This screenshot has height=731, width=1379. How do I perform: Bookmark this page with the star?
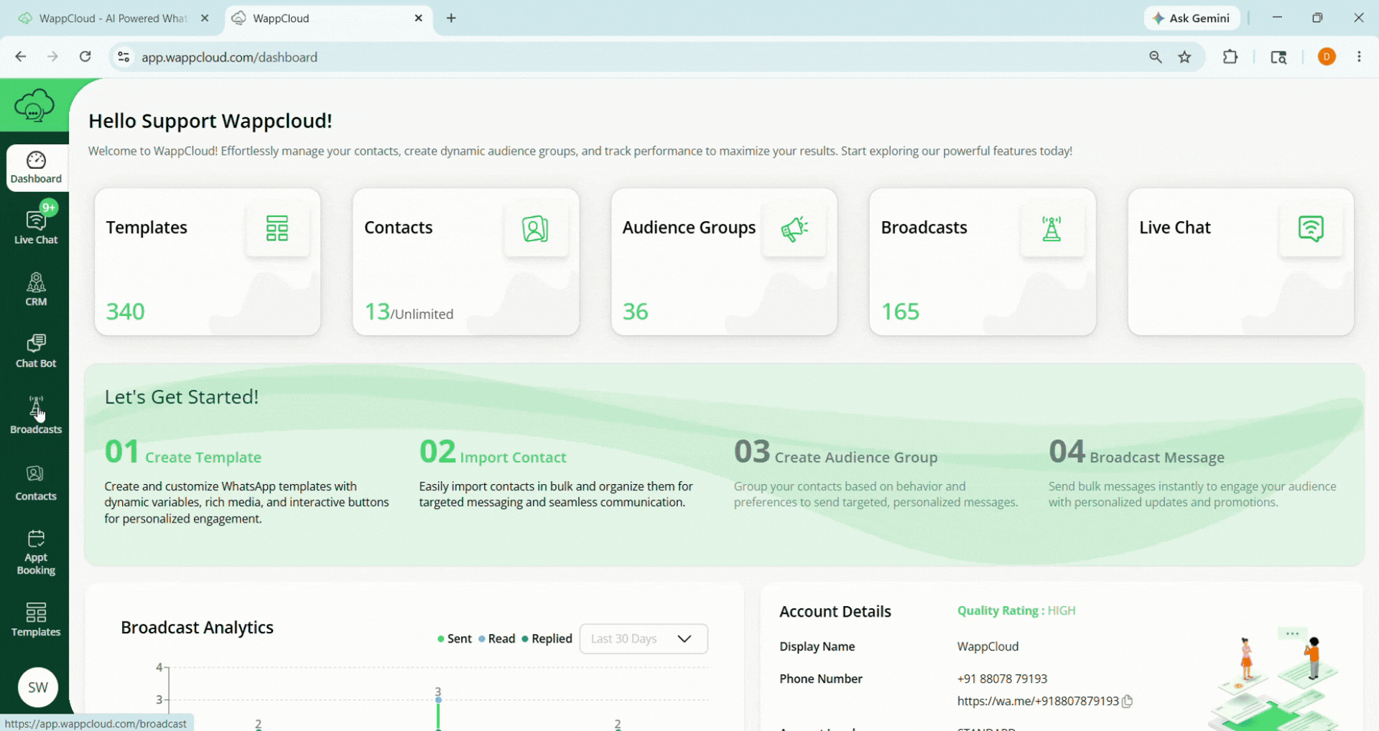(x=1185, y=57)
